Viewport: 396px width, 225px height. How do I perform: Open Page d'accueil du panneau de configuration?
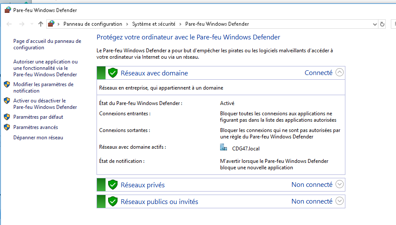[47, 45]
